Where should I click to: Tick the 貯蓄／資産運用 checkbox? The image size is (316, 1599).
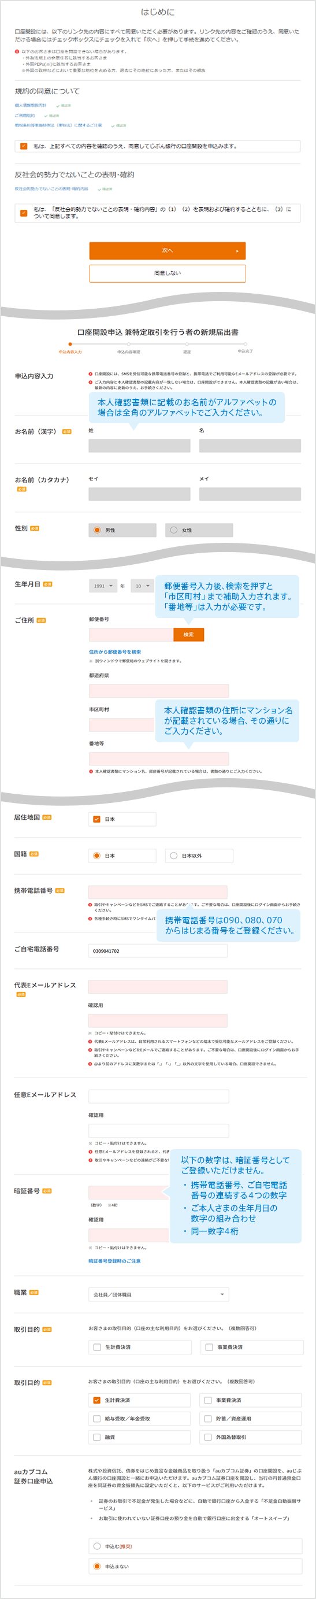(x=208, y=1419)
